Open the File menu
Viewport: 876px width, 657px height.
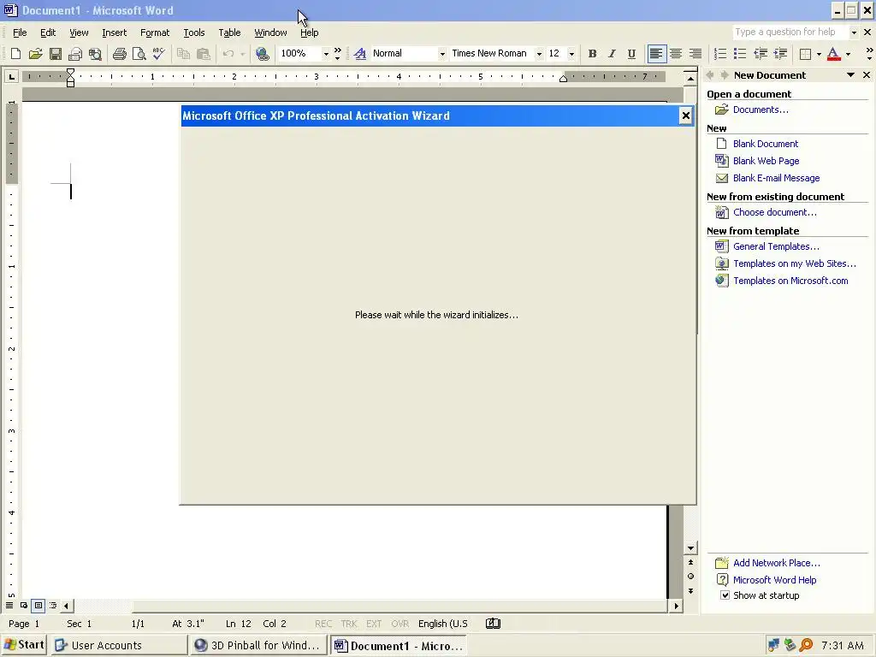click(x=20, y=33)
